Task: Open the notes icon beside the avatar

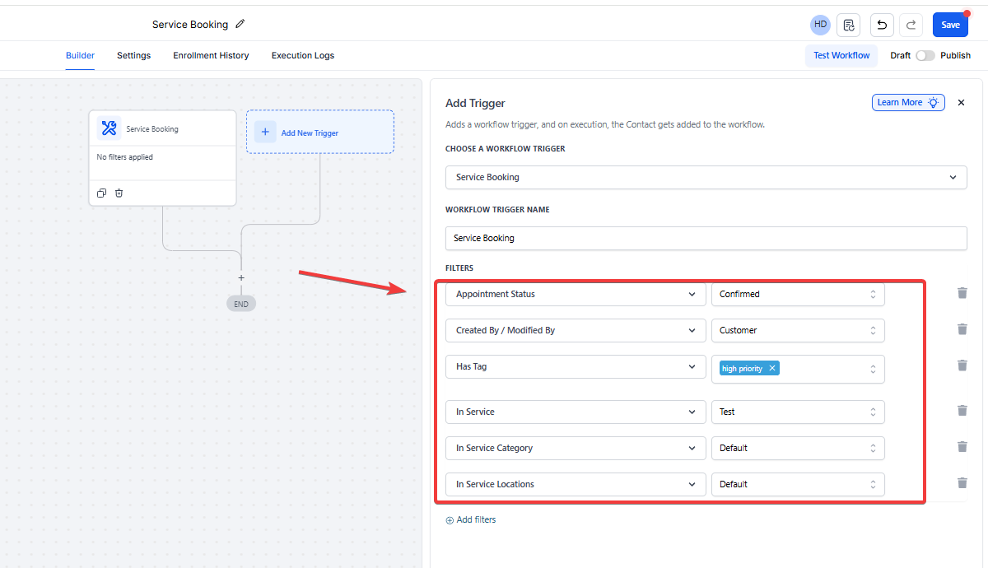Action: pos(848,25)
